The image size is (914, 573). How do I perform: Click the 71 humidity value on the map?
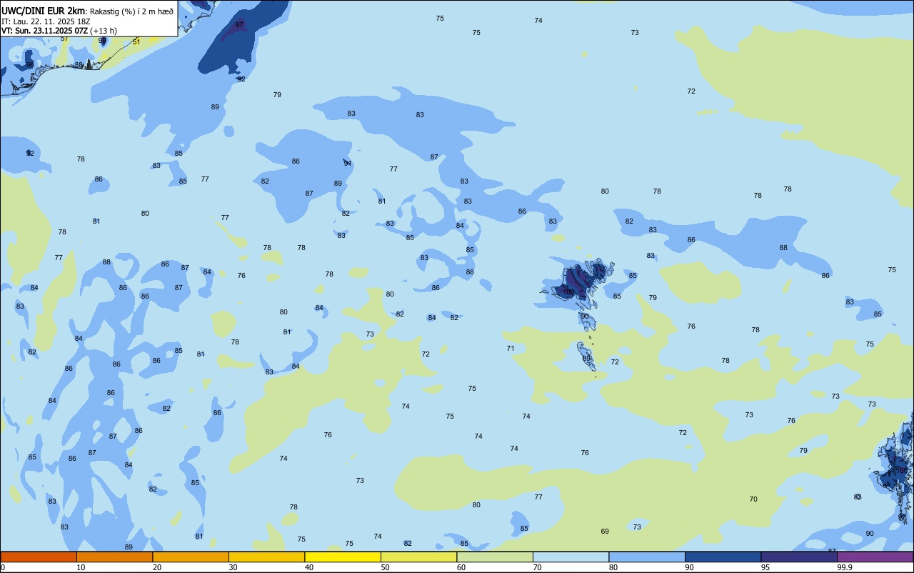[x=511, y=349]
